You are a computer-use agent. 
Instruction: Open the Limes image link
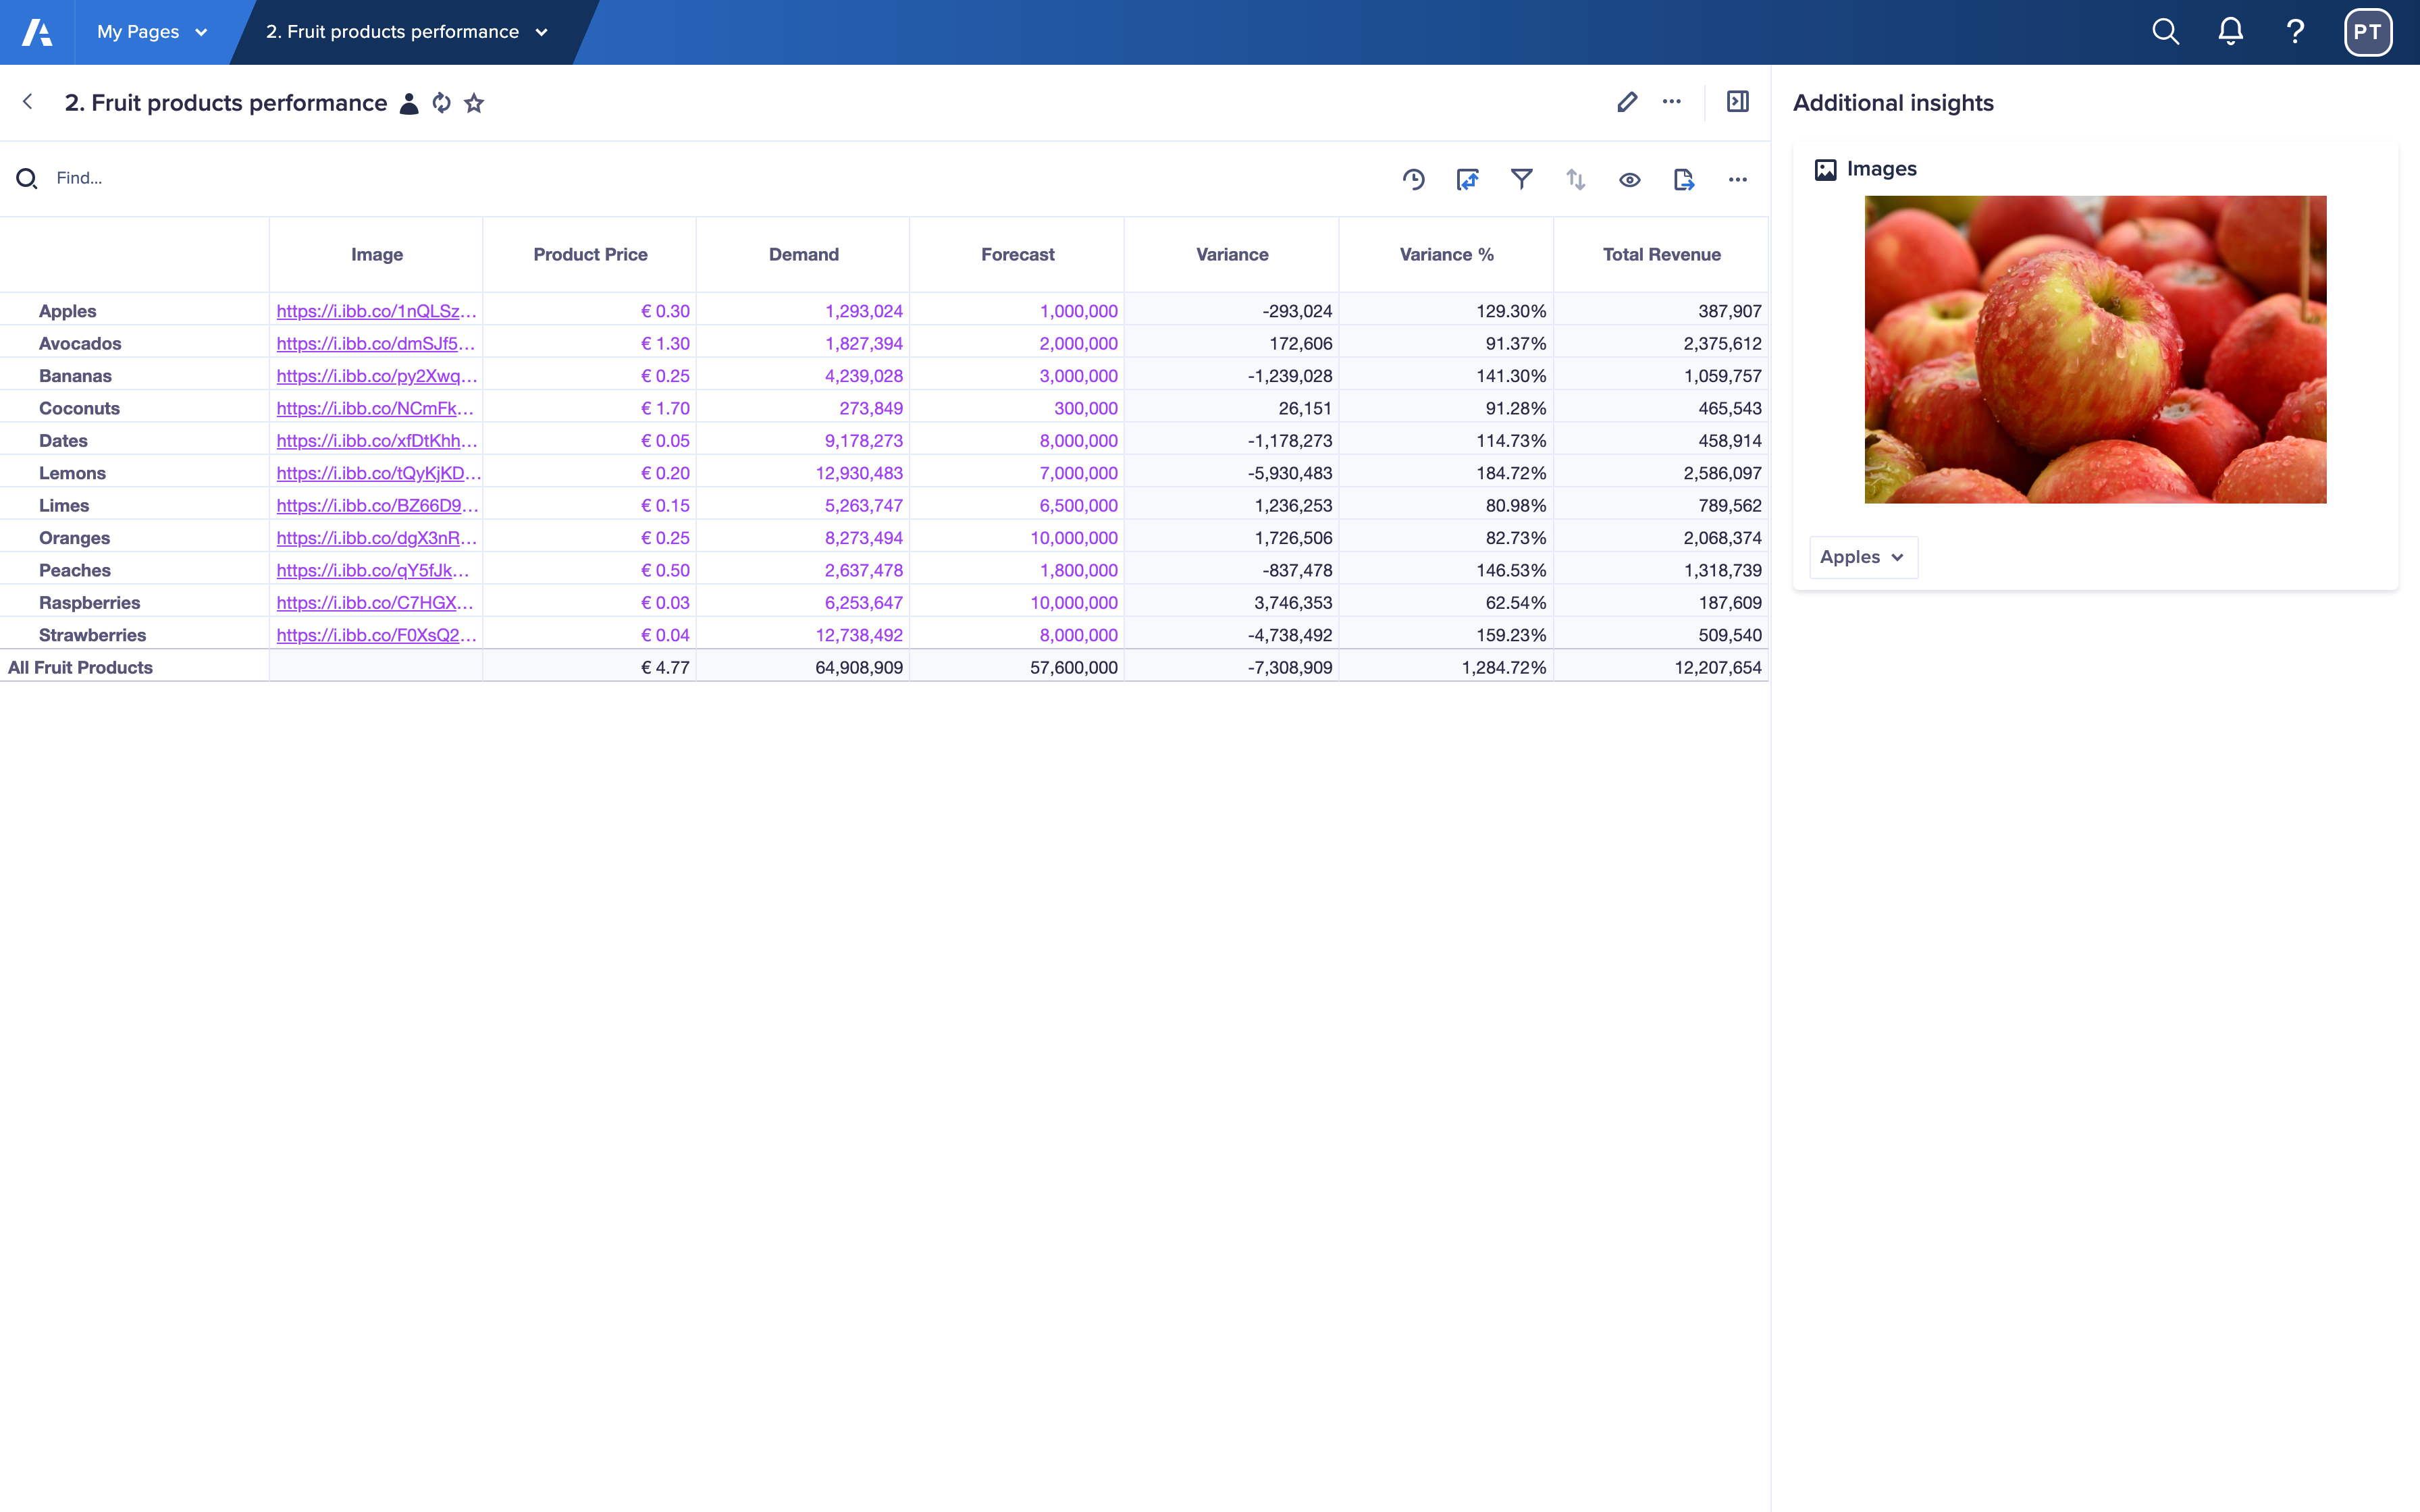click(x=377, y=505)
